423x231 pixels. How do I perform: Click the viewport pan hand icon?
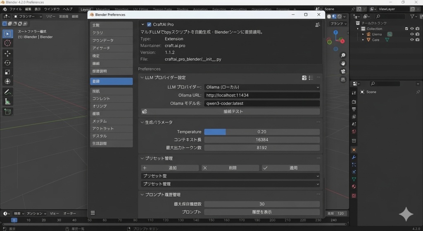(x=343, y=63)
